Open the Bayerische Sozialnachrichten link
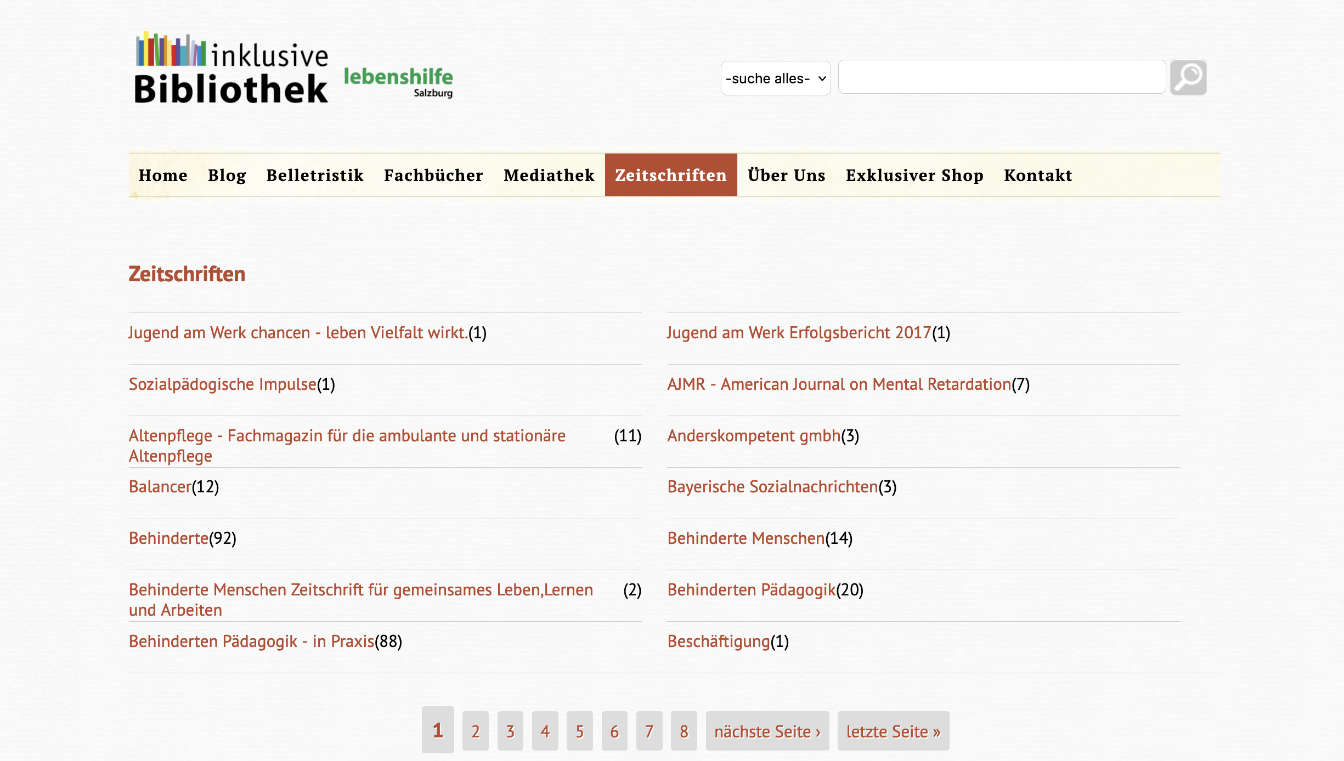 (772, 487)
